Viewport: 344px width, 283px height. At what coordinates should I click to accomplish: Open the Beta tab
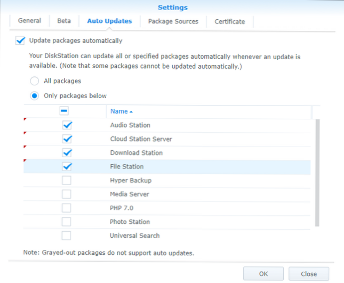[64, 21]
